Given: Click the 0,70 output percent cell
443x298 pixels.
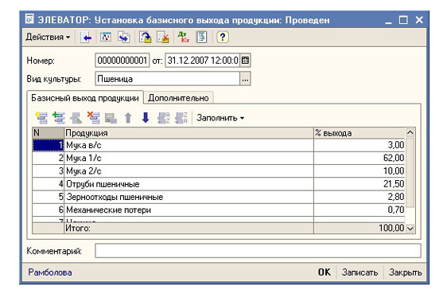Looking at the screenshot, I should tap(359, 210).
